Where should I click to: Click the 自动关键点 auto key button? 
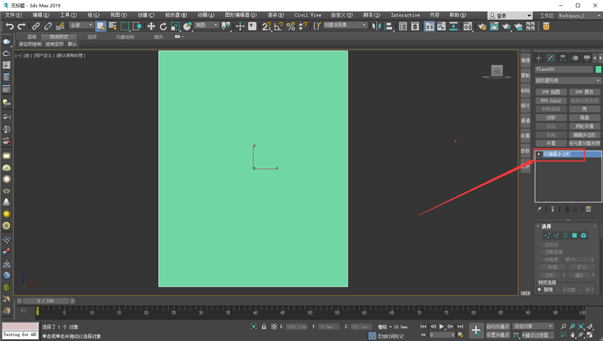point(498,326)
